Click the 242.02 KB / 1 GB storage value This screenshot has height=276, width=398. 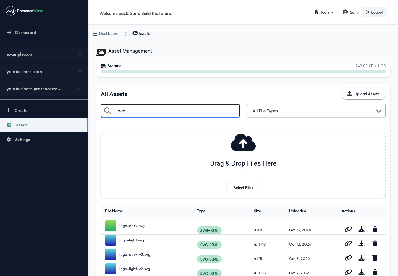point(370,66)
